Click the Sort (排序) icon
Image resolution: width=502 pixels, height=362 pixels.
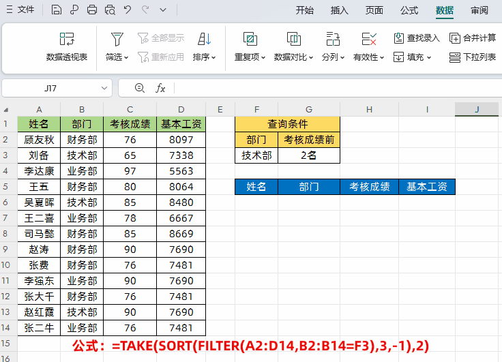click(204, 40)
